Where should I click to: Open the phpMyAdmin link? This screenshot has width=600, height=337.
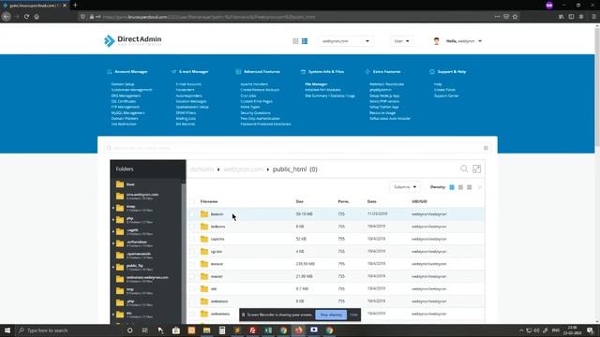(381, 90)
